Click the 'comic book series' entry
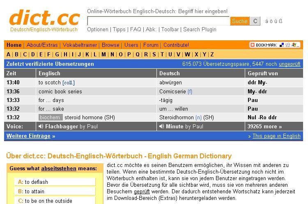Screen dimensions: 308x204 tap(60, 91)
